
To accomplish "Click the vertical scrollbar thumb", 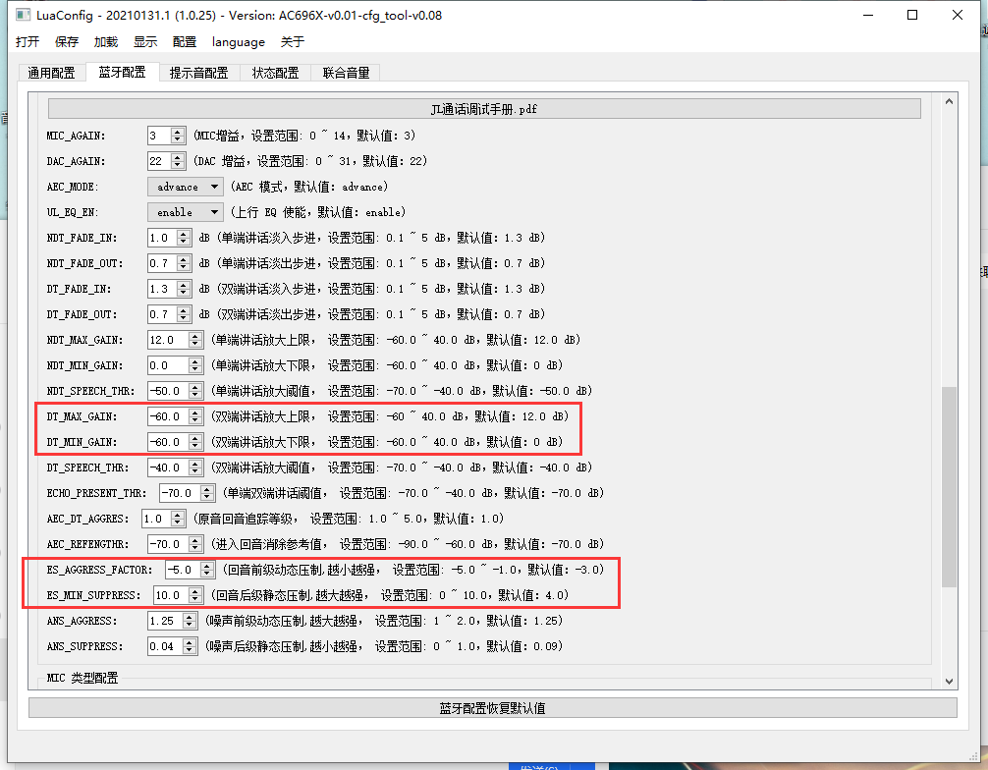I will pos(949,487).
